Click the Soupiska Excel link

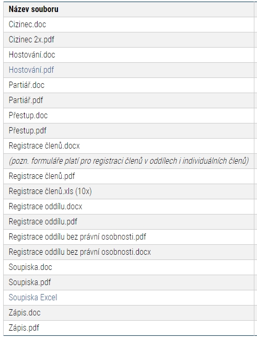coord(33,298)
